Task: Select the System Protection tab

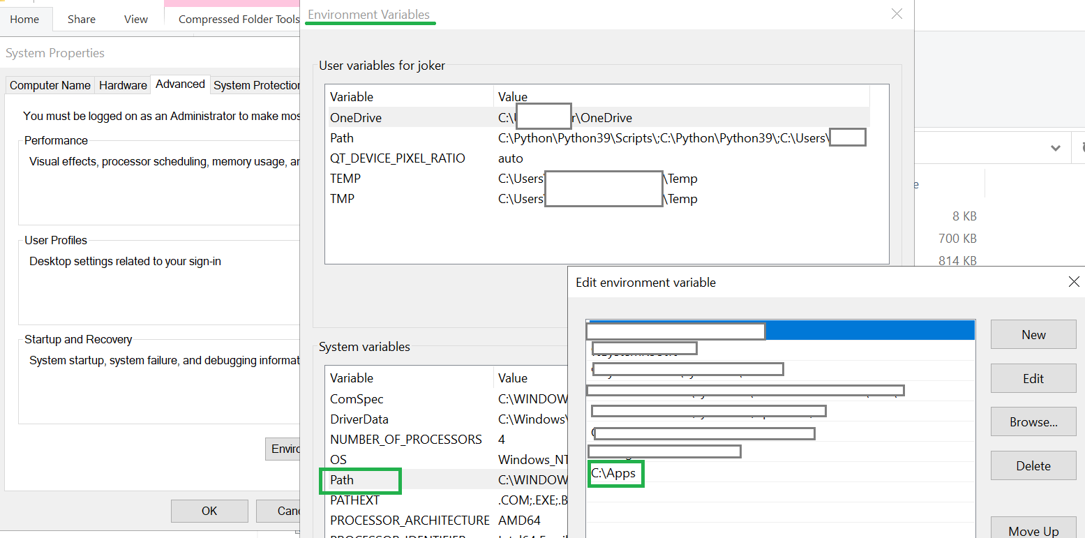Action: (256, 85)
